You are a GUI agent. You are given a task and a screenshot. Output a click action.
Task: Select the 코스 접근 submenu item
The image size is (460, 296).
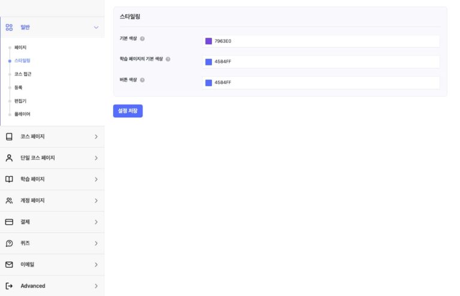(x=23, y=74)
